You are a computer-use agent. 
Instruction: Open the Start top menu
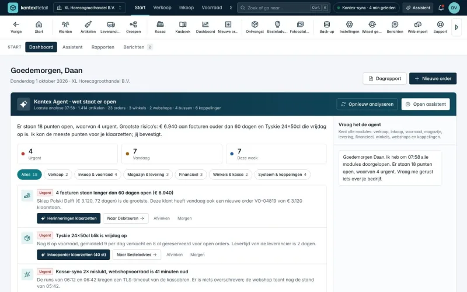140,8
